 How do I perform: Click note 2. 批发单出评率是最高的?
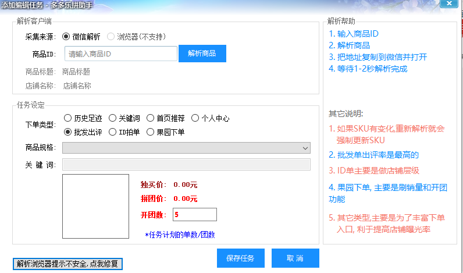tap(374, 155)
